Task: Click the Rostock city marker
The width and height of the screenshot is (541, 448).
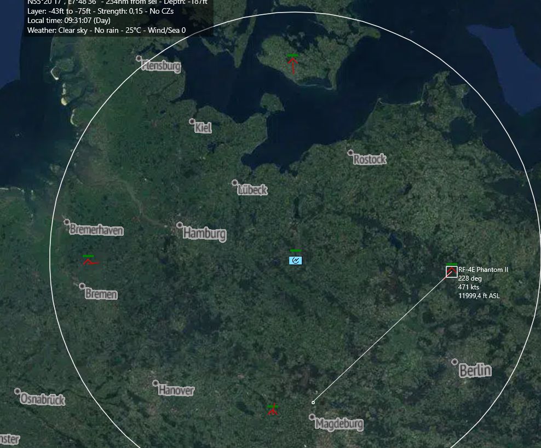Action: [350, 152]
